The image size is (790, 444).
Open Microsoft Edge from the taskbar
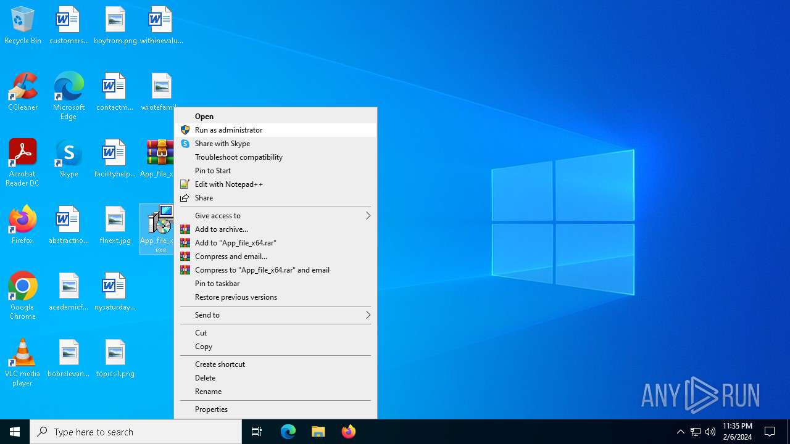click(x=288, y=432)
